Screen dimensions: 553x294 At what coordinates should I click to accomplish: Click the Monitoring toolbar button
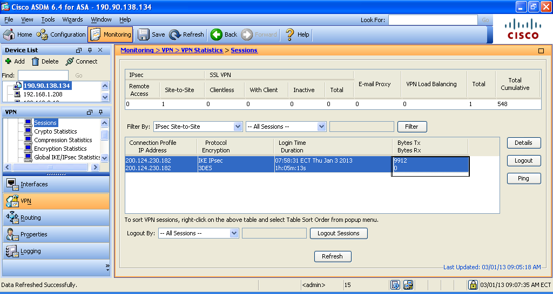pyautogui.click(x=110, y=34)
